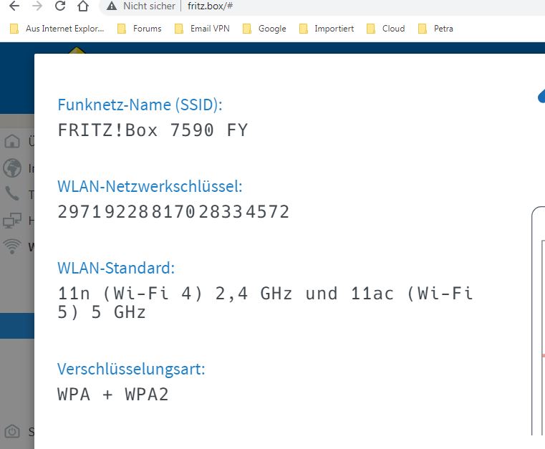
Task: Click the 'WLAN-Standard:' label
Action: tap(116, 268)
